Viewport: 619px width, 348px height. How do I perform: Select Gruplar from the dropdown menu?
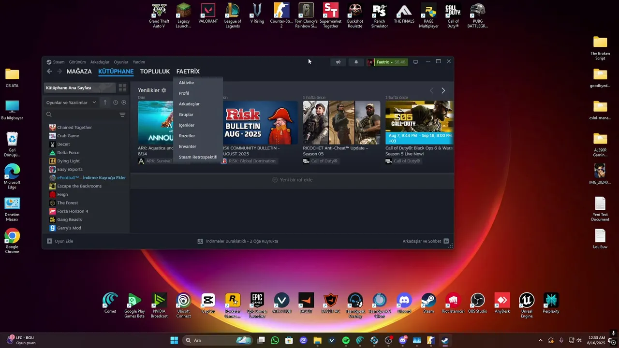pyautogui.click(x=198, y=115)
